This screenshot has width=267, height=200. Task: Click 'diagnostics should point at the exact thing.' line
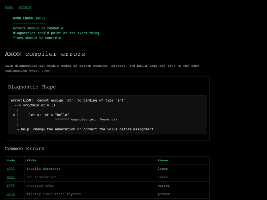pyautogui.click(x=57, y=33)
